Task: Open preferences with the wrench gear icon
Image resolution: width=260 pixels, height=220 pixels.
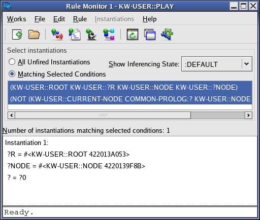Action: pos(167,34)
